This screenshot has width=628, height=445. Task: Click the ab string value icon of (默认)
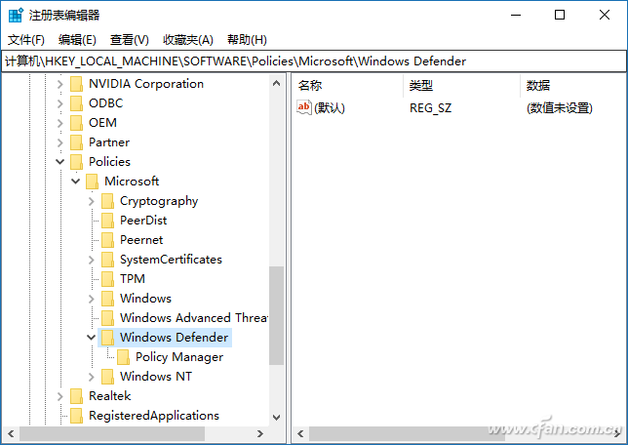coord(304,107)
